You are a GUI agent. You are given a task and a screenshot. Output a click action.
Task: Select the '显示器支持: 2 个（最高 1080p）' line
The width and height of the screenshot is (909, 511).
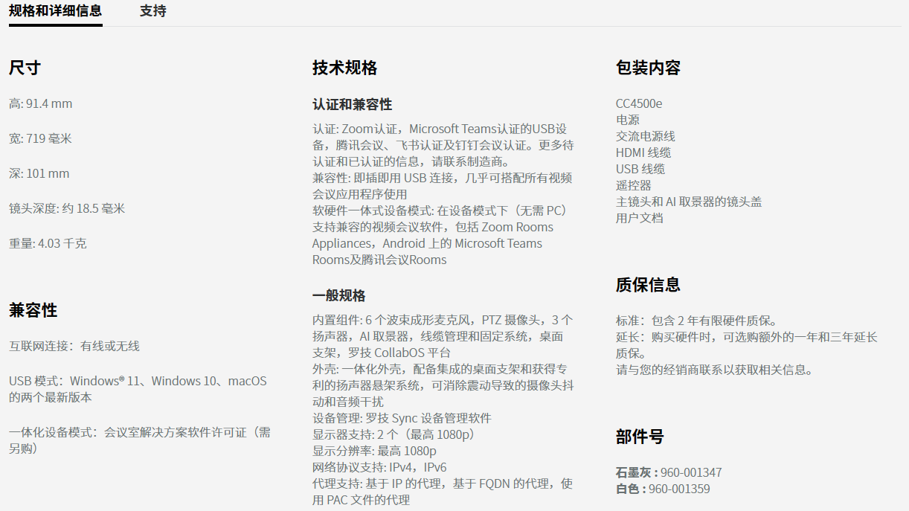click(x=394, y=435)
